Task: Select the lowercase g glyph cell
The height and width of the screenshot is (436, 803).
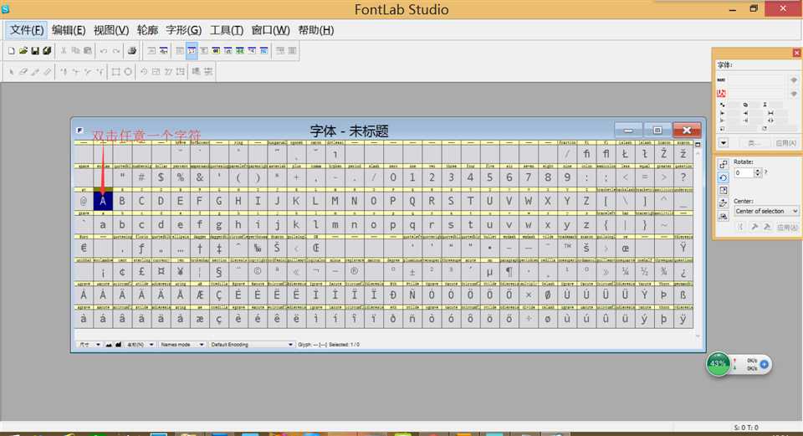Action: click(218, 225)
